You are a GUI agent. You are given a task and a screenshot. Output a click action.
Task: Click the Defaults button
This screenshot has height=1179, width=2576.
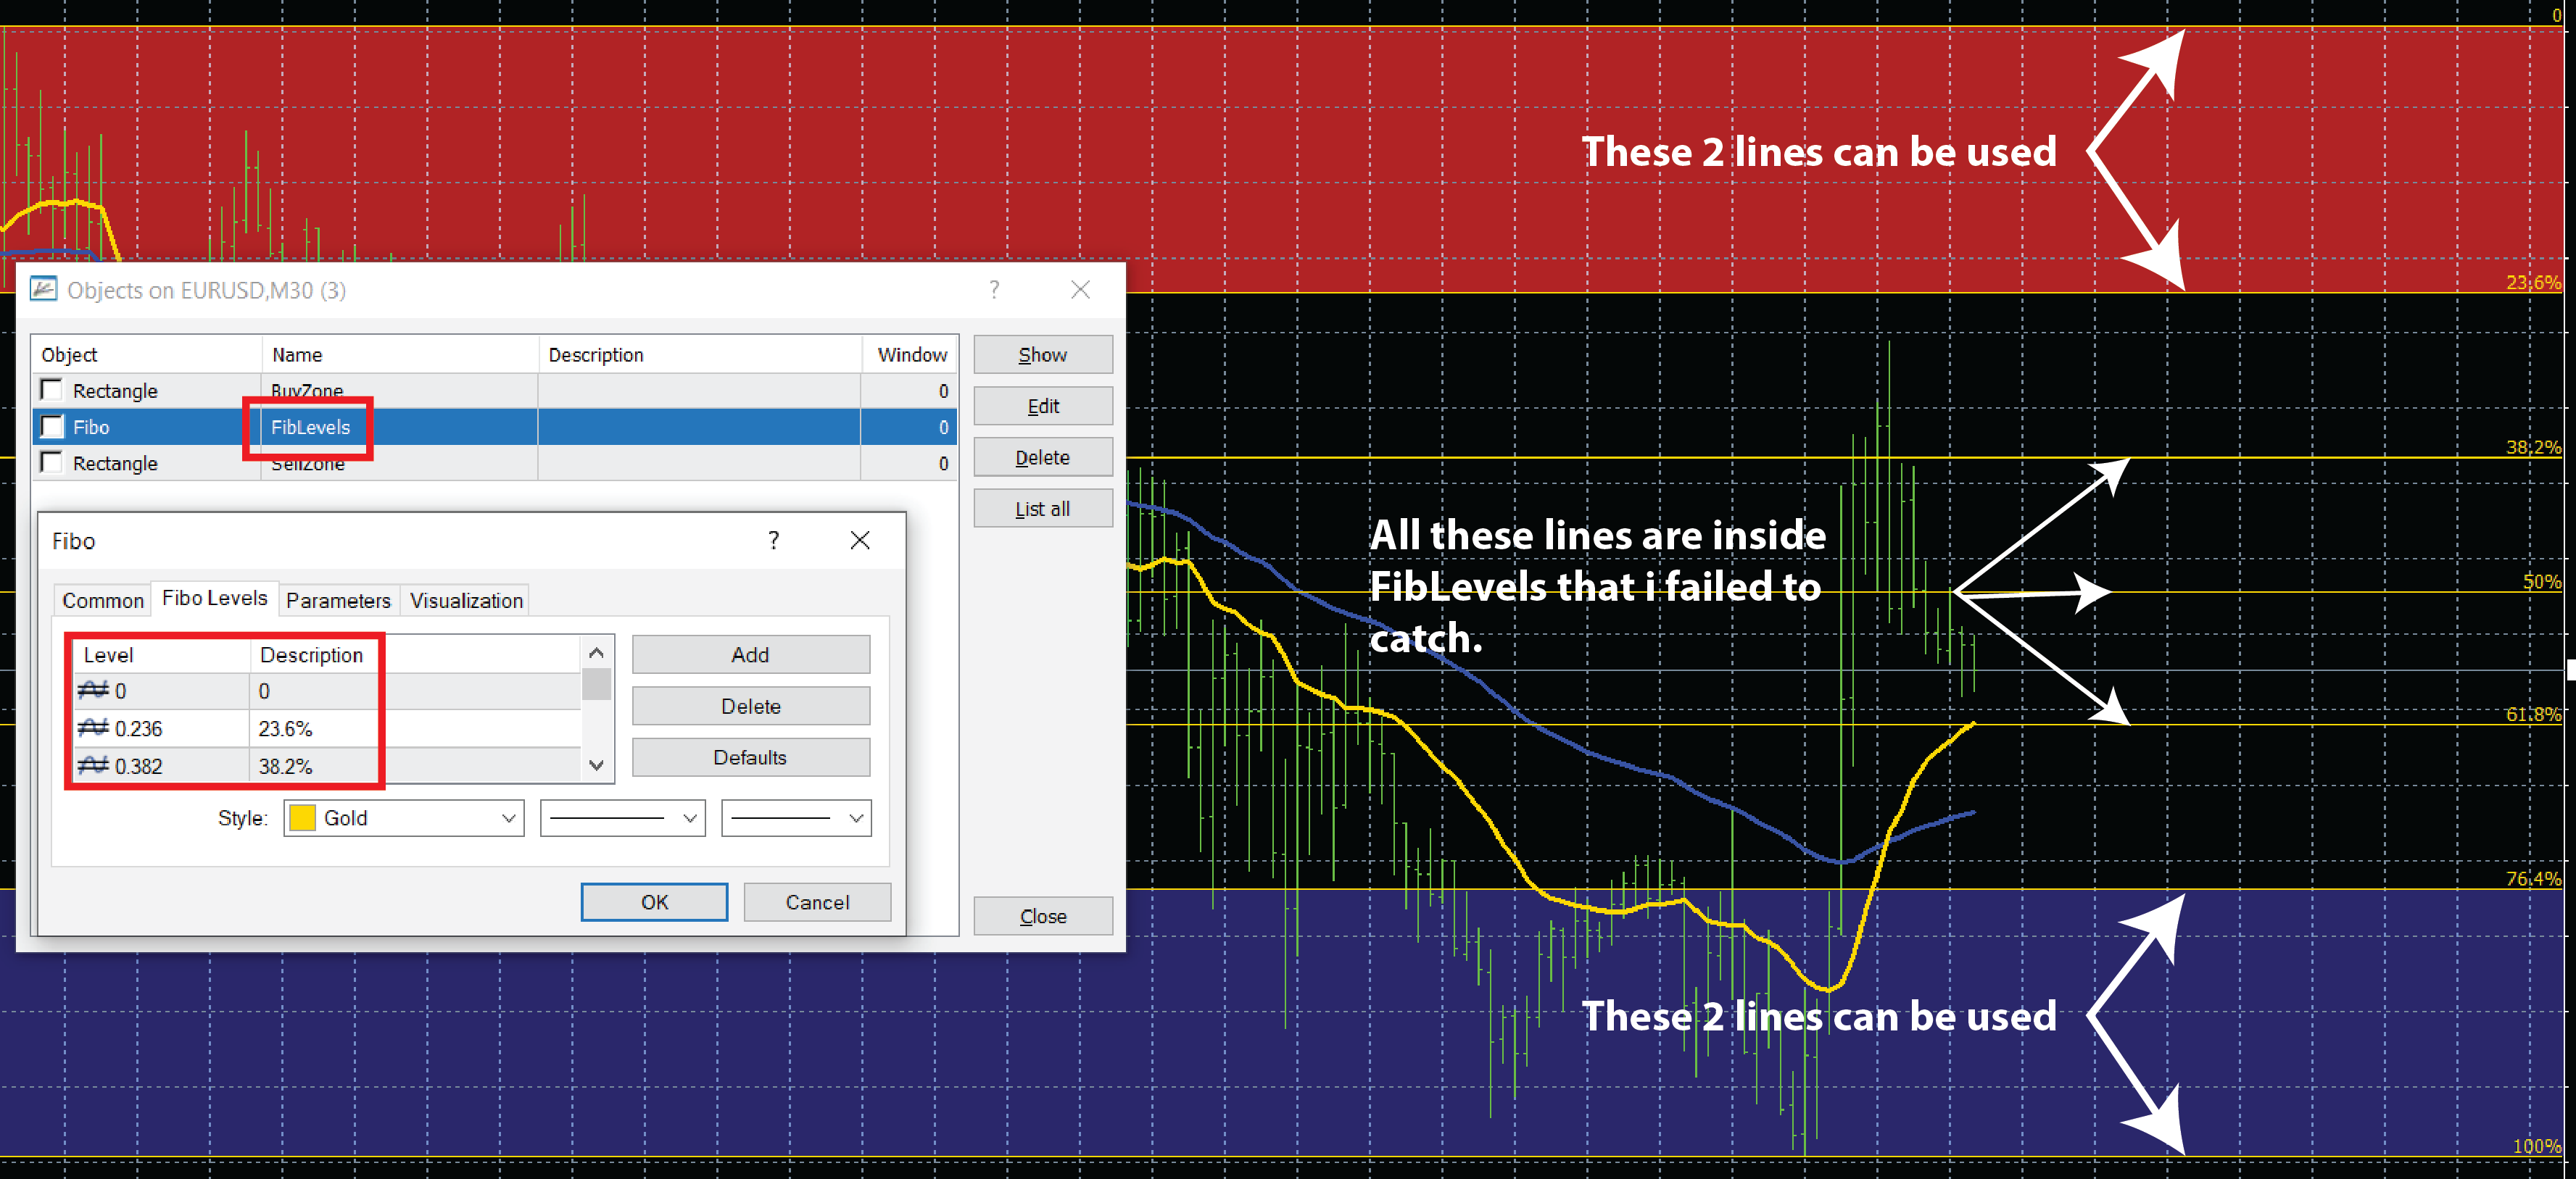tap(750, 757)
